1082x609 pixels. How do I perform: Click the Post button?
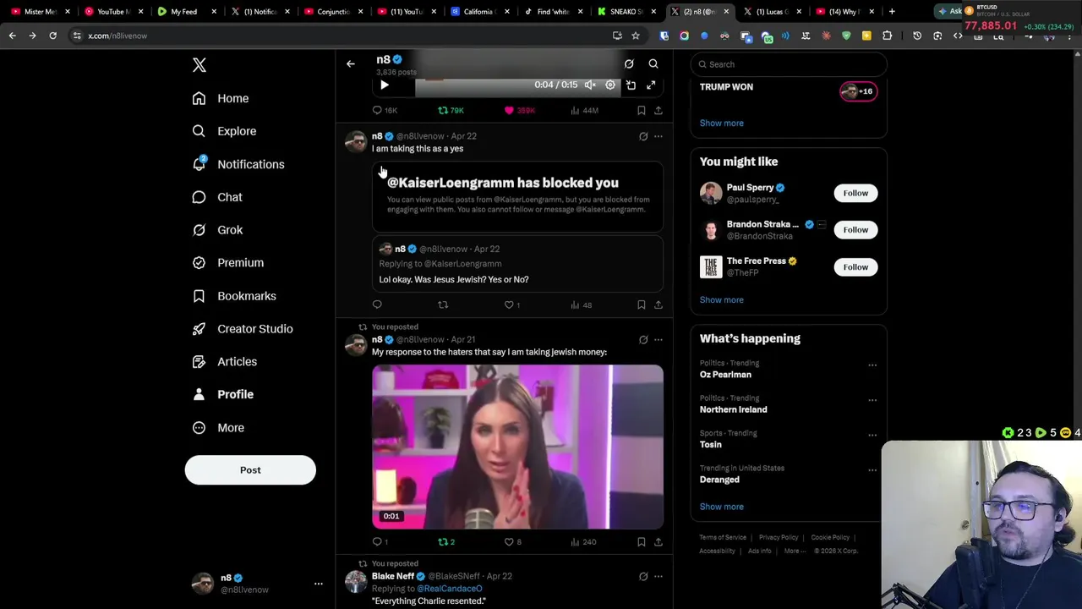click(250, 470)
